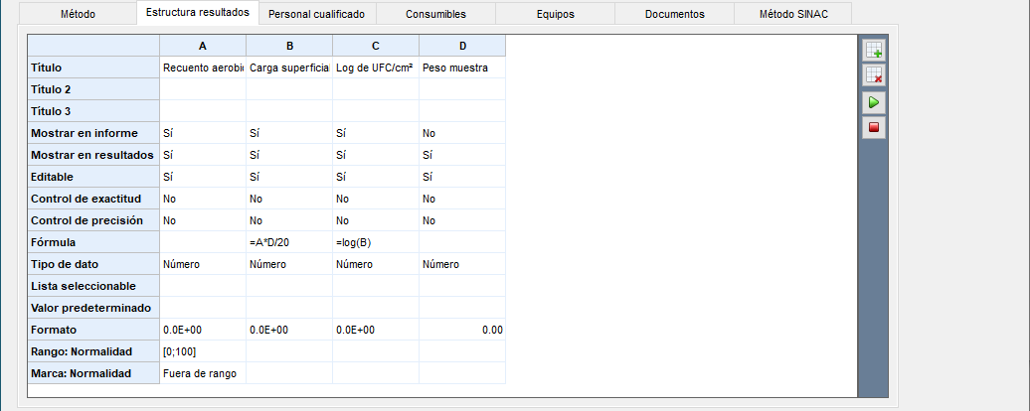Select the 'Rango: Normalidad' row header
The width and height of the screenshot is (1030, 411).
pyautogui.click(x=93, y=352)
